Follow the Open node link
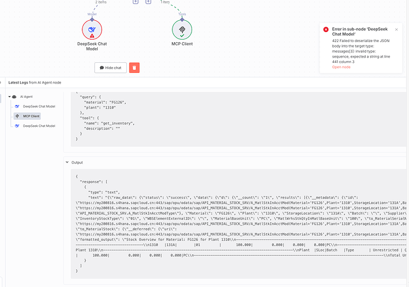 coord(341,67)
